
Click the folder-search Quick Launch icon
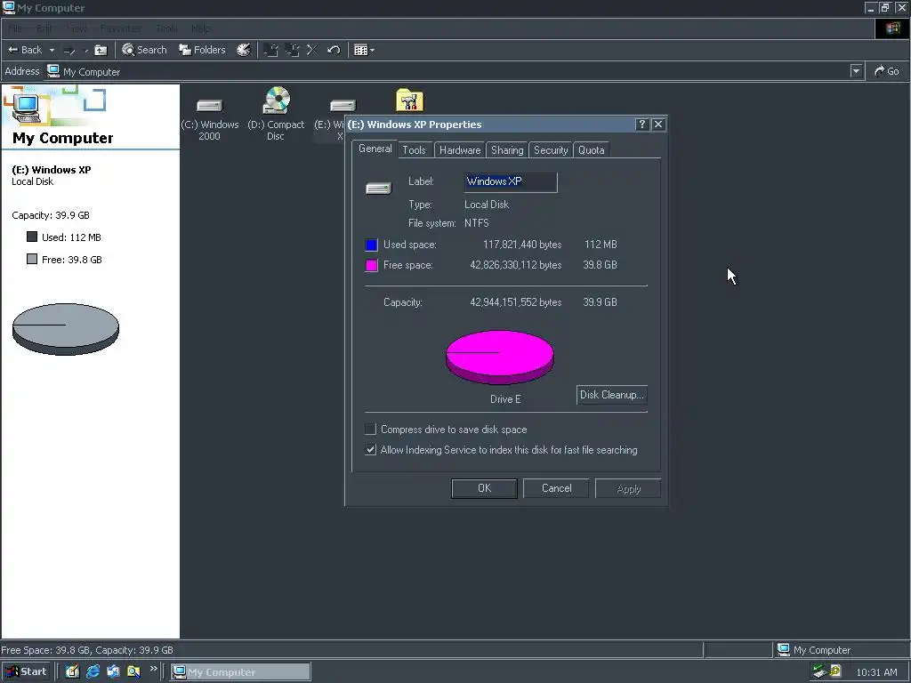click(133, 672)
